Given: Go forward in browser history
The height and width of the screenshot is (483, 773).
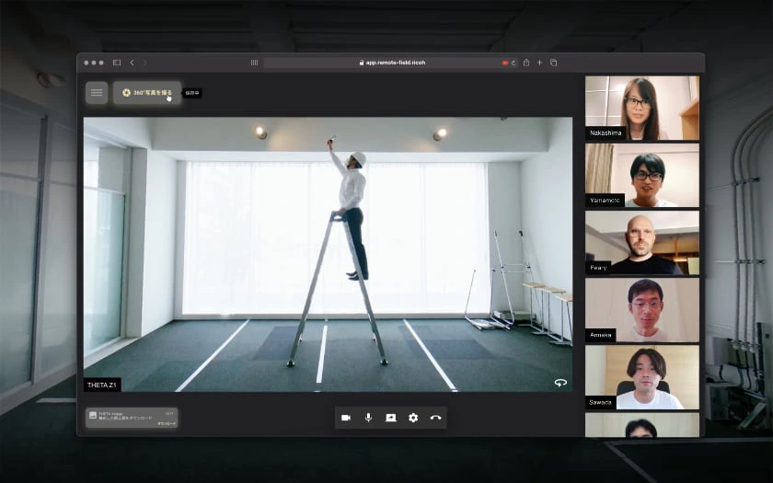Looking at the screenshot, I should click(145, 63).
